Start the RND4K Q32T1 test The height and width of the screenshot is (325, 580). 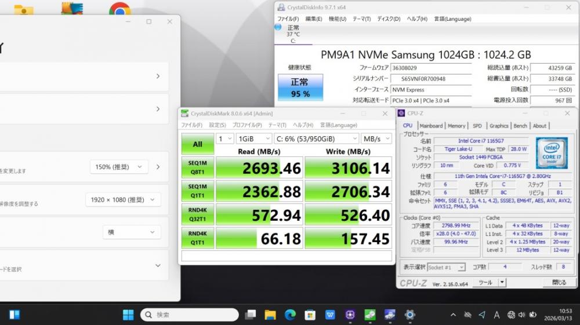pyautogui.click(x=198, y=214)
